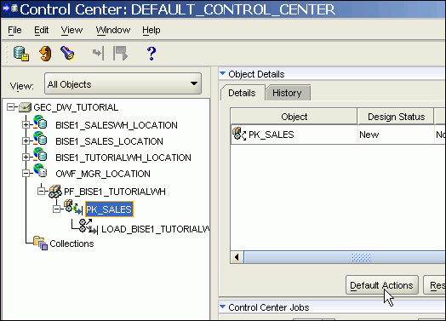Collapse the GEC_DW_TUTORIAL root node

tap(10, 107)
